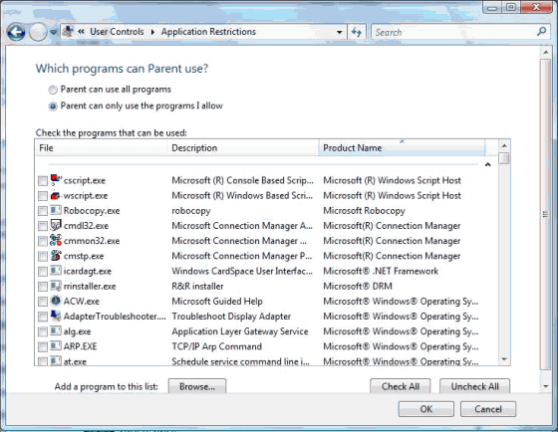
Task: Sort by the File column header
Action: pos(101,148)
